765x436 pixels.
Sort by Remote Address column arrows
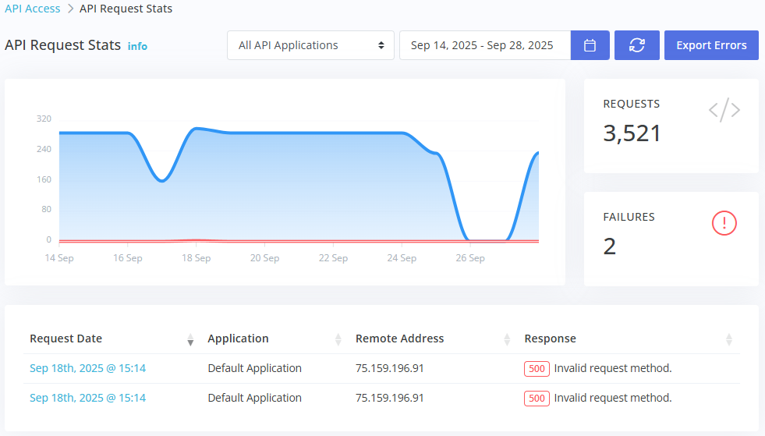507,339
